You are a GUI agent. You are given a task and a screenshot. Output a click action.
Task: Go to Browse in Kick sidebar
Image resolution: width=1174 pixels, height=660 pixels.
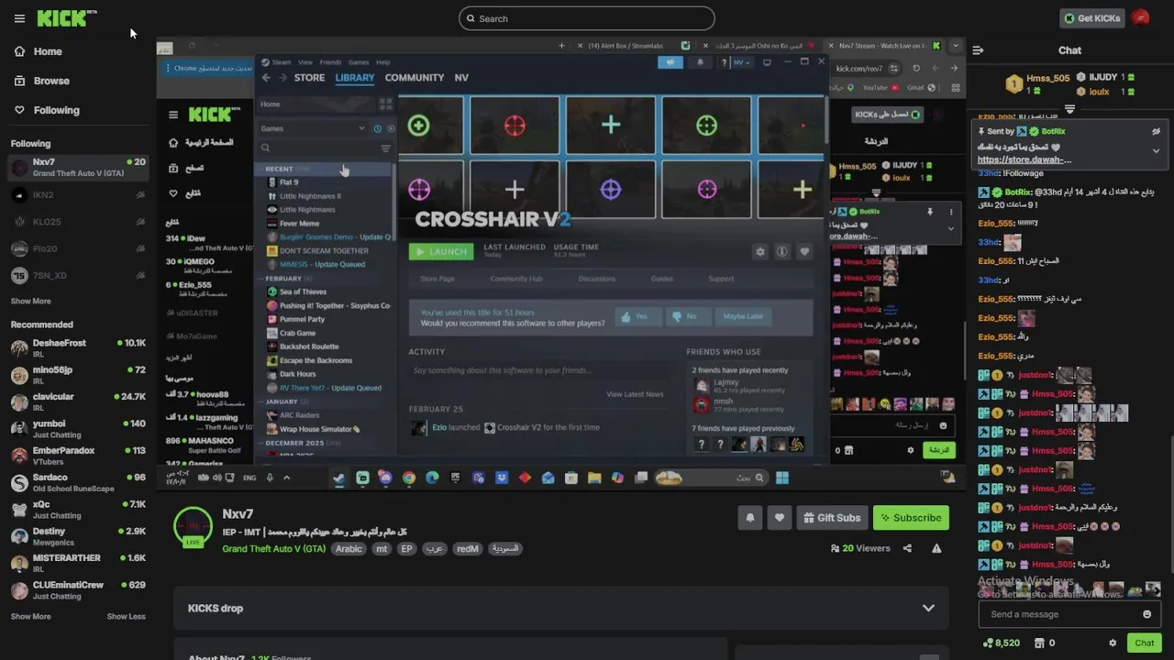click(41, 81)
